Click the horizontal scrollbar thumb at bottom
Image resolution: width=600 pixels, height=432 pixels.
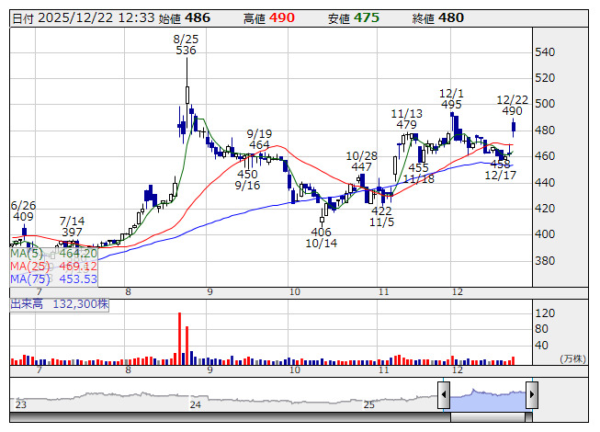coord(488,417)
